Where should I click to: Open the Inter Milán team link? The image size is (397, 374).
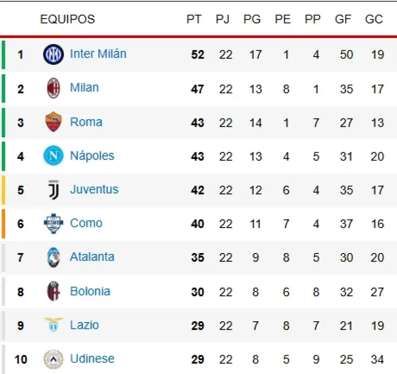(x=98, y=54)
